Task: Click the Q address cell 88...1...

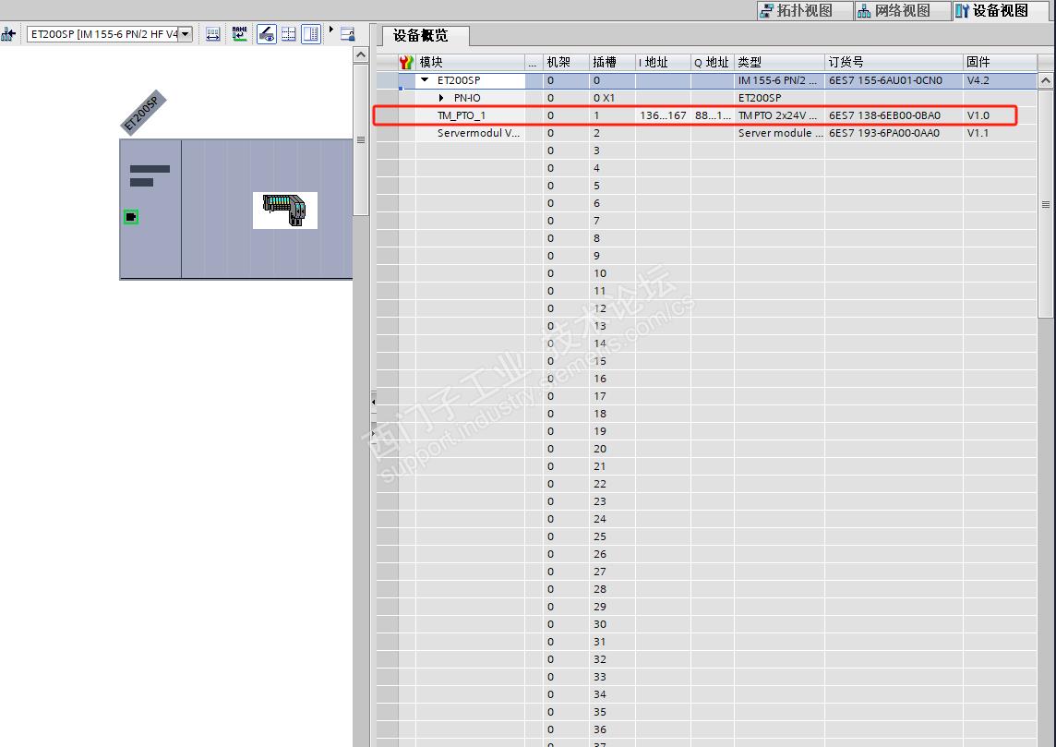Action: click(x=713, y=115)
